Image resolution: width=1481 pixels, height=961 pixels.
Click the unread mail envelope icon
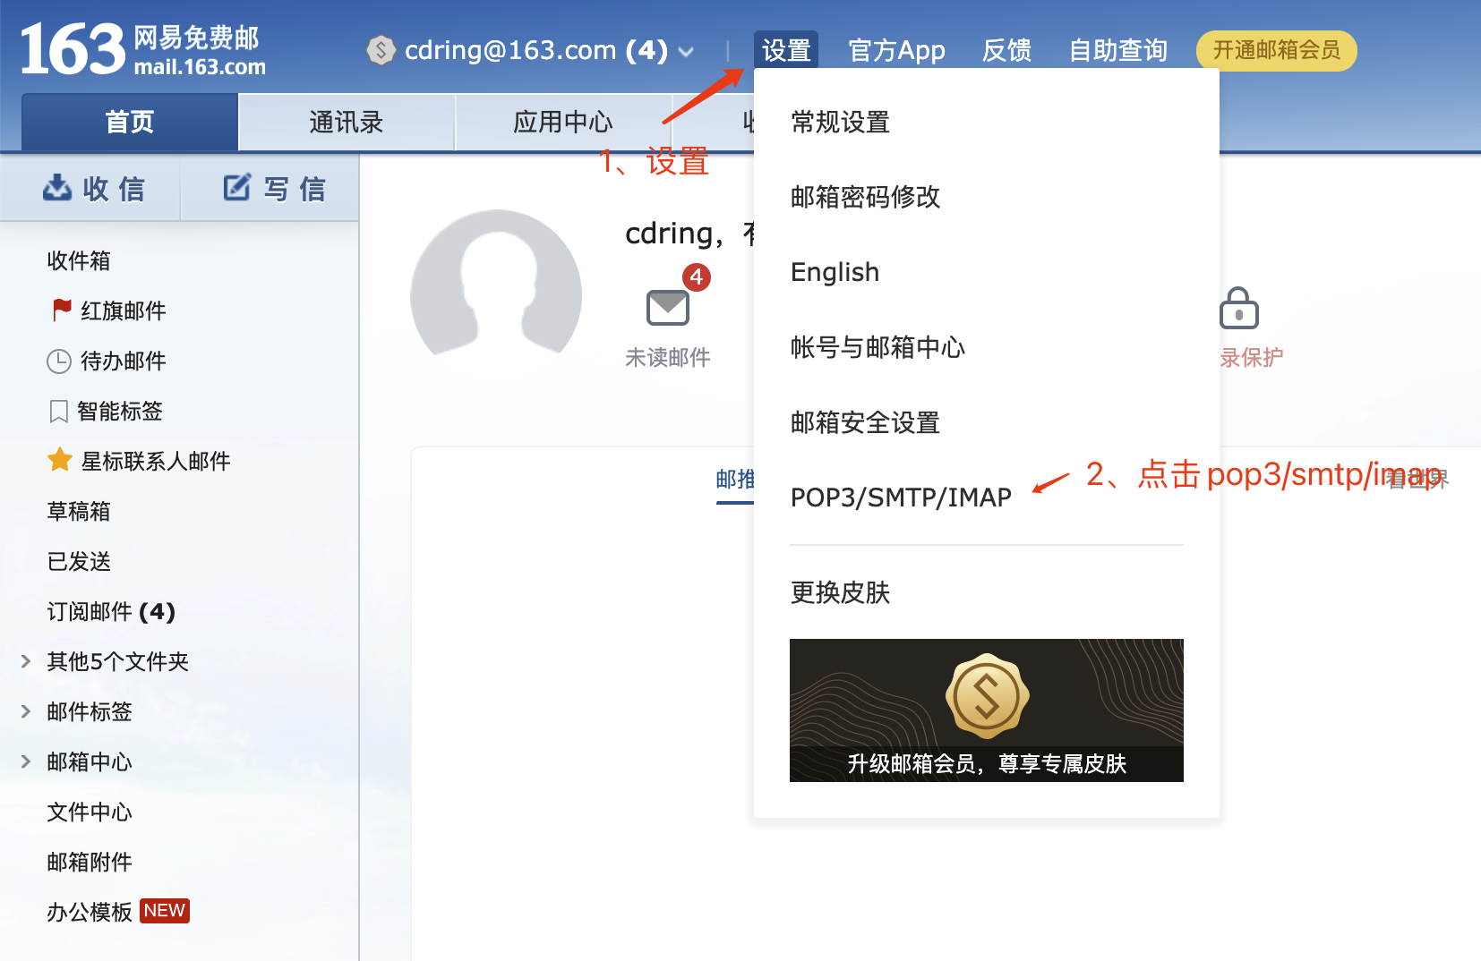point(668,308)
